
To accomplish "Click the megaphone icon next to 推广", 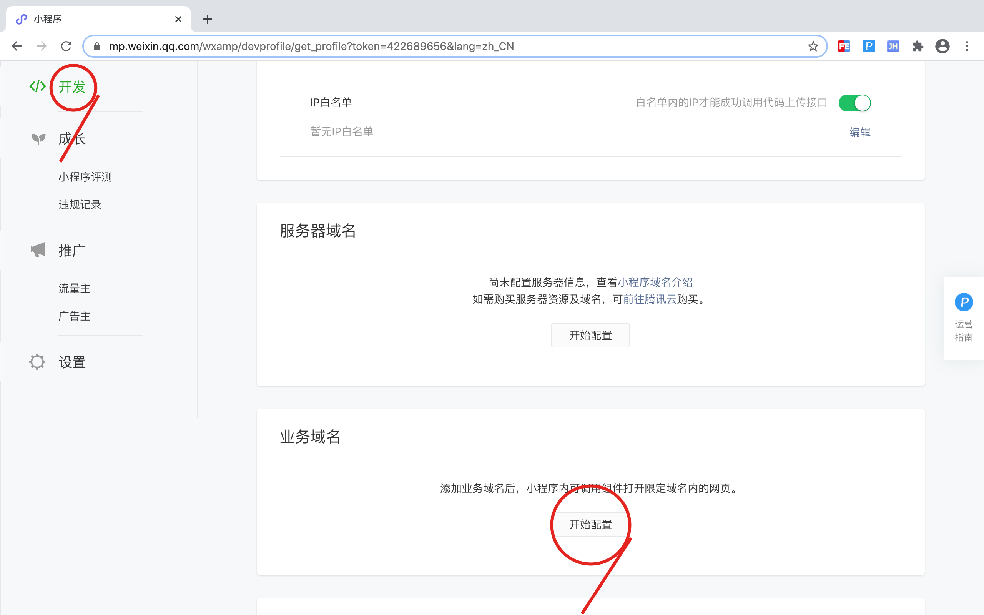I will 38,250.
